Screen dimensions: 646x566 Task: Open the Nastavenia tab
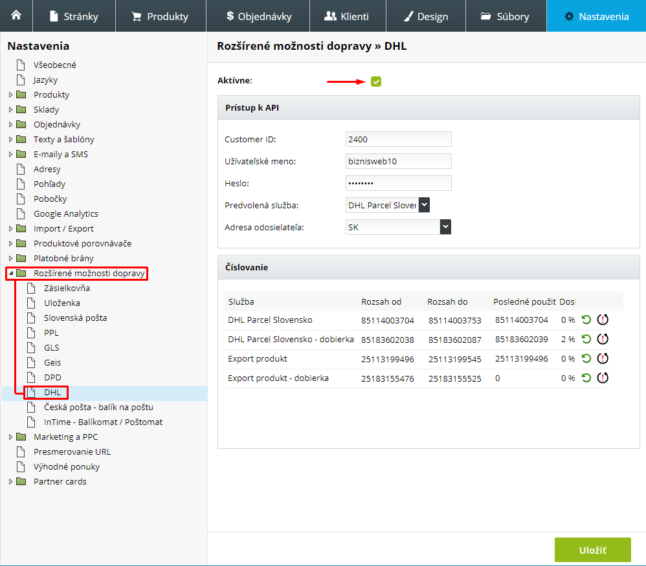(596, 16)
